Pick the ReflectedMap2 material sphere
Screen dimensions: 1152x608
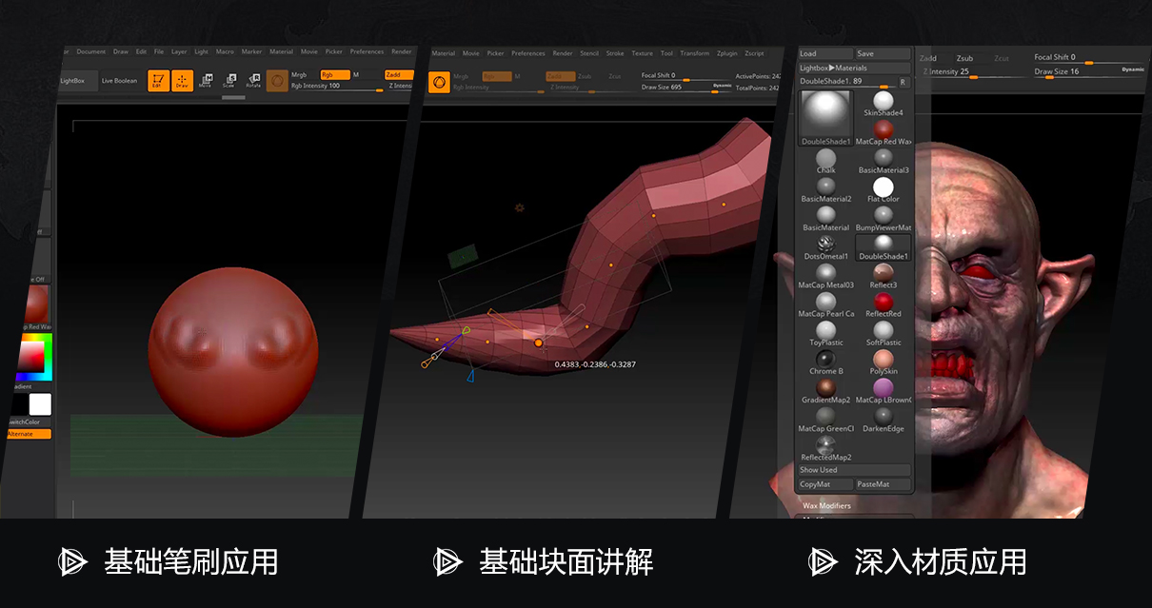coord(826,444)
